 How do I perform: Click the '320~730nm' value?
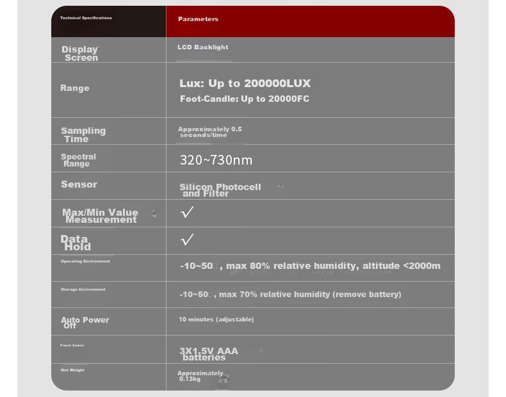[x=216, y=160]
